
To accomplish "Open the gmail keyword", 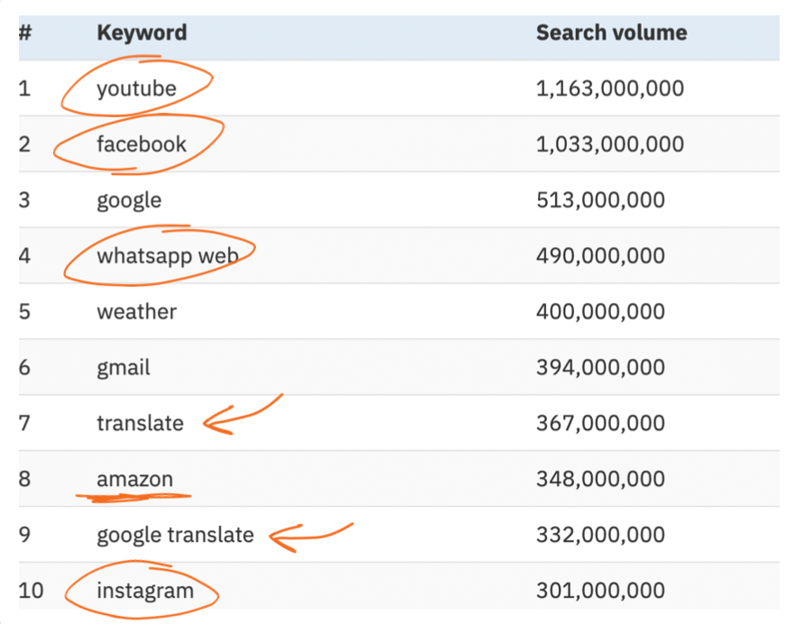I will point(123,368).
